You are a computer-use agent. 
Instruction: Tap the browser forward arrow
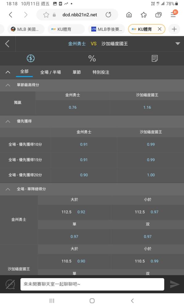[x=26, y=15]
